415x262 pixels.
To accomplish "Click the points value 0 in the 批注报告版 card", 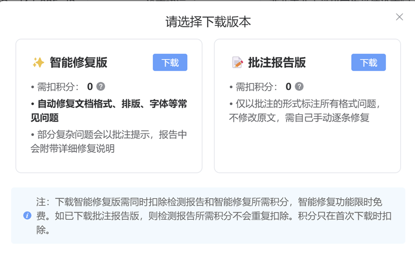I will coord(288,87).
